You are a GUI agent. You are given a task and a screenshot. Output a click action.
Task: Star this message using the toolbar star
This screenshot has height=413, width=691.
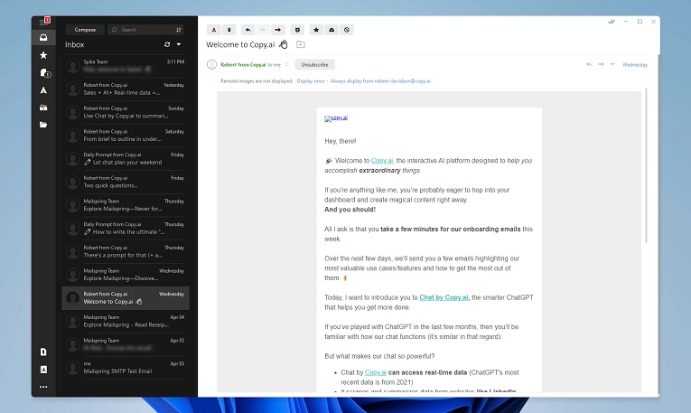[x=316, y=30]
